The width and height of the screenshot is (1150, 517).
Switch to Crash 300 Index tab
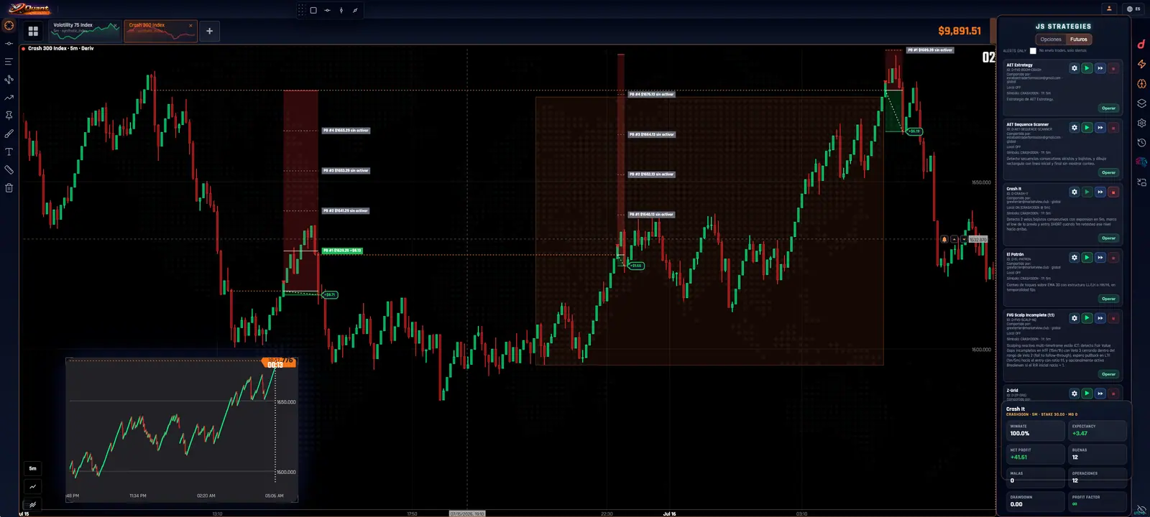click(x=160, y=31)
